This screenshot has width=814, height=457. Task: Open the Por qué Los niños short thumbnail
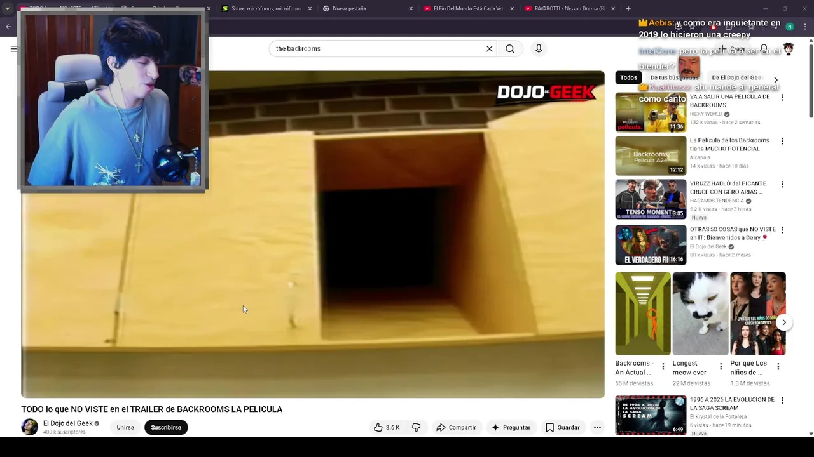[x=758, y=314]
